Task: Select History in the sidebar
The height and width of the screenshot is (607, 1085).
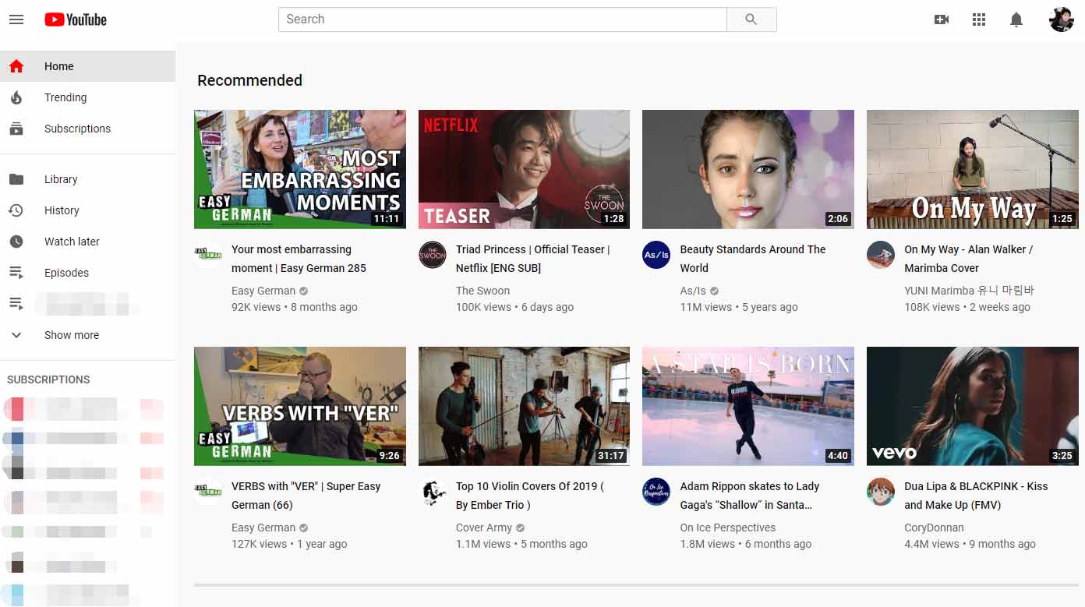Action: pyautogui.click(x=87, y=210)
